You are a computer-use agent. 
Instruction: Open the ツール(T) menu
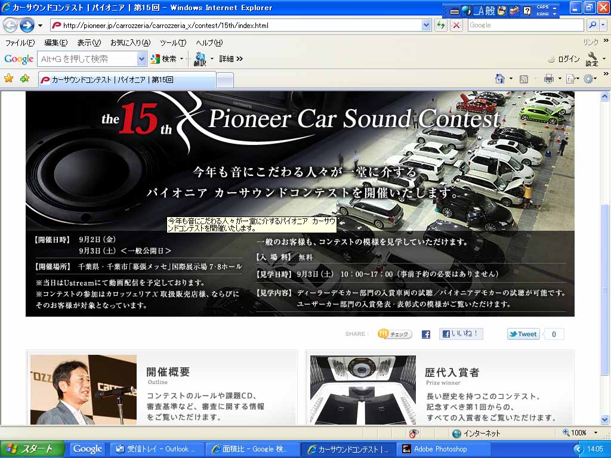pos(172,43)
